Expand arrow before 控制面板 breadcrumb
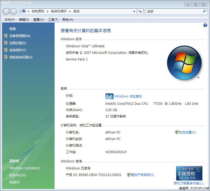Viewport: 210px width, 191px height. pyautogui.click(x=29, y=11)
